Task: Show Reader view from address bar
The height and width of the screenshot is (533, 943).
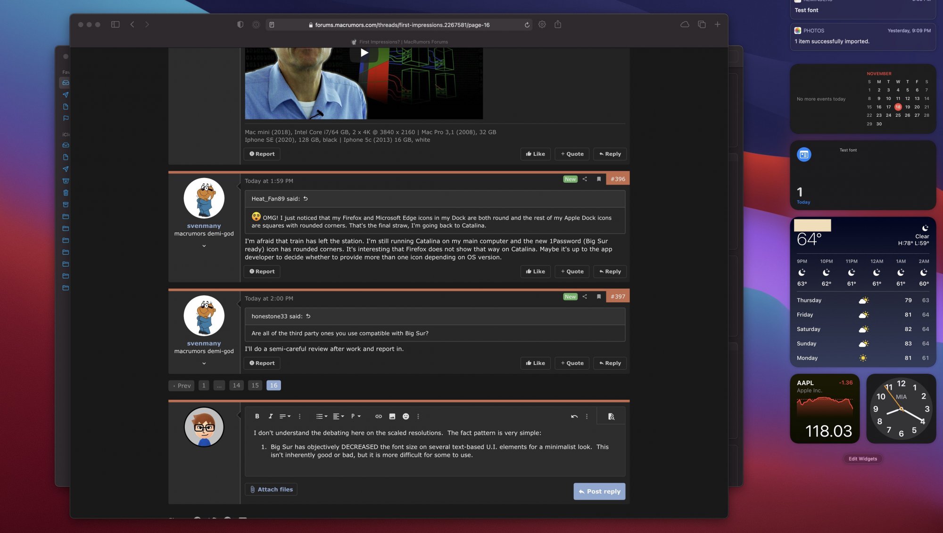Action: point(272,25)
